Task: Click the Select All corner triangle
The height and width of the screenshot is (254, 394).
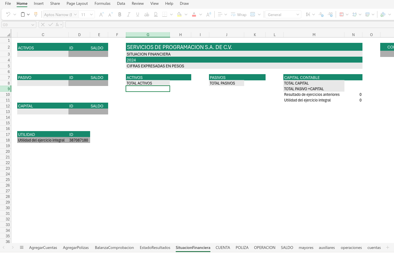Action: [x=8, y=35]
